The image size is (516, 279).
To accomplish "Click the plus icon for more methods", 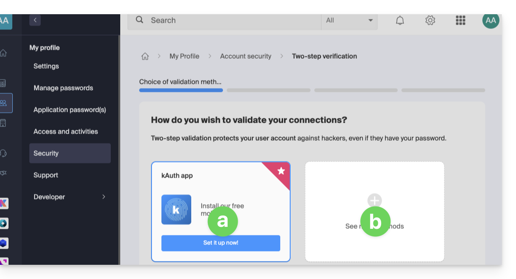I will 374,200.
